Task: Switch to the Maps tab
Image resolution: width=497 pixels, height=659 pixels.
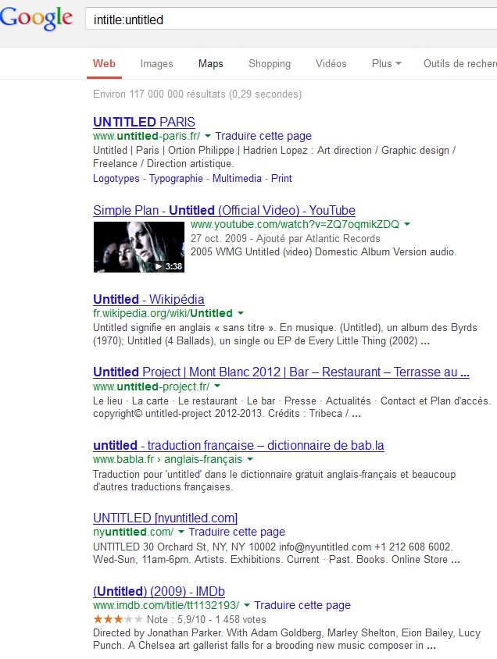Action: [210, 64]
